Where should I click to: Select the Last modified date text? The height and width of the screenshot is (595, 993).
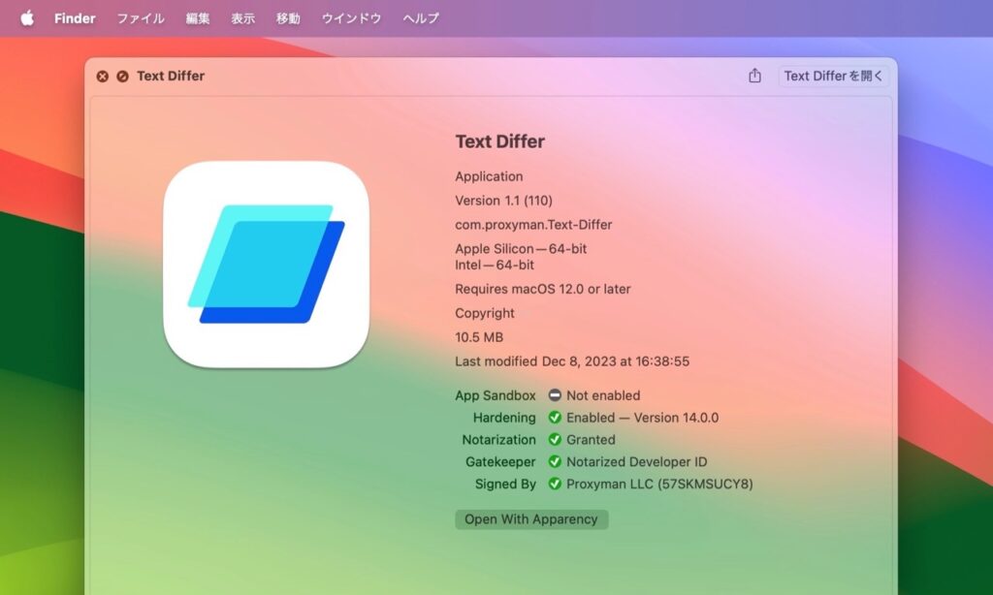(x=572, y=360)
